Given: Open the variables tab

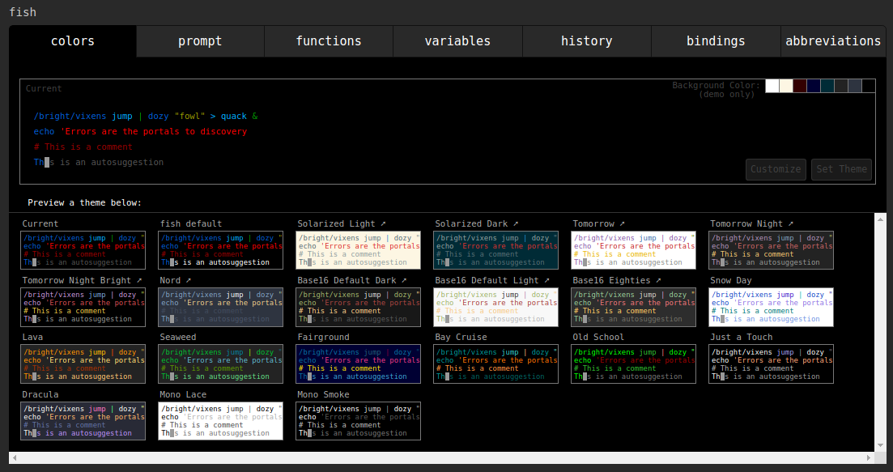Looking at the screenshot, I should 457,40.
